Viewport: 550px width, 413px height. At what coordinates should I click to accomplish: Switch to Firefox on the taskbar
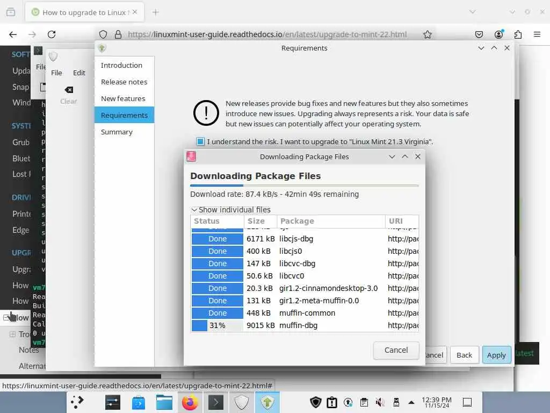(190, 402)
